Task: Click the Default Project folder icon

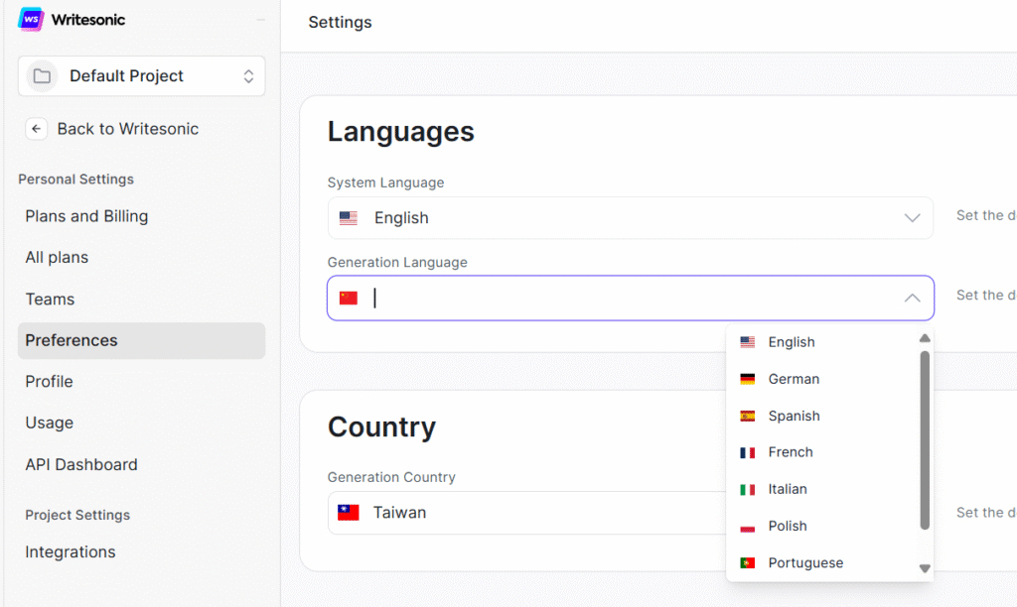Action: click(x=42, y=76)
